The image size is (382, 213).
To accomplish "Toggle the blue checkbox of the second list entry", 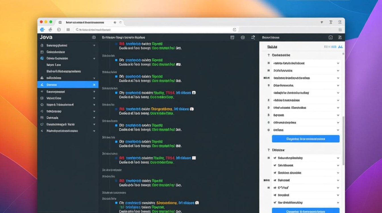I will click(x=116, y=60).
